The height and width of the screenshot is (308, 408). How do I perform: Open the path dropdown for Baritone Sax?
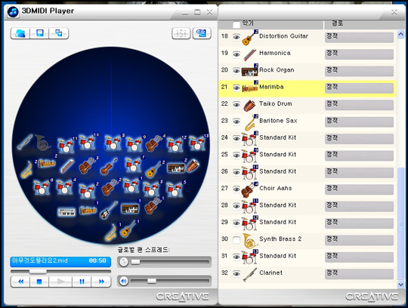(x=359, y=122)
